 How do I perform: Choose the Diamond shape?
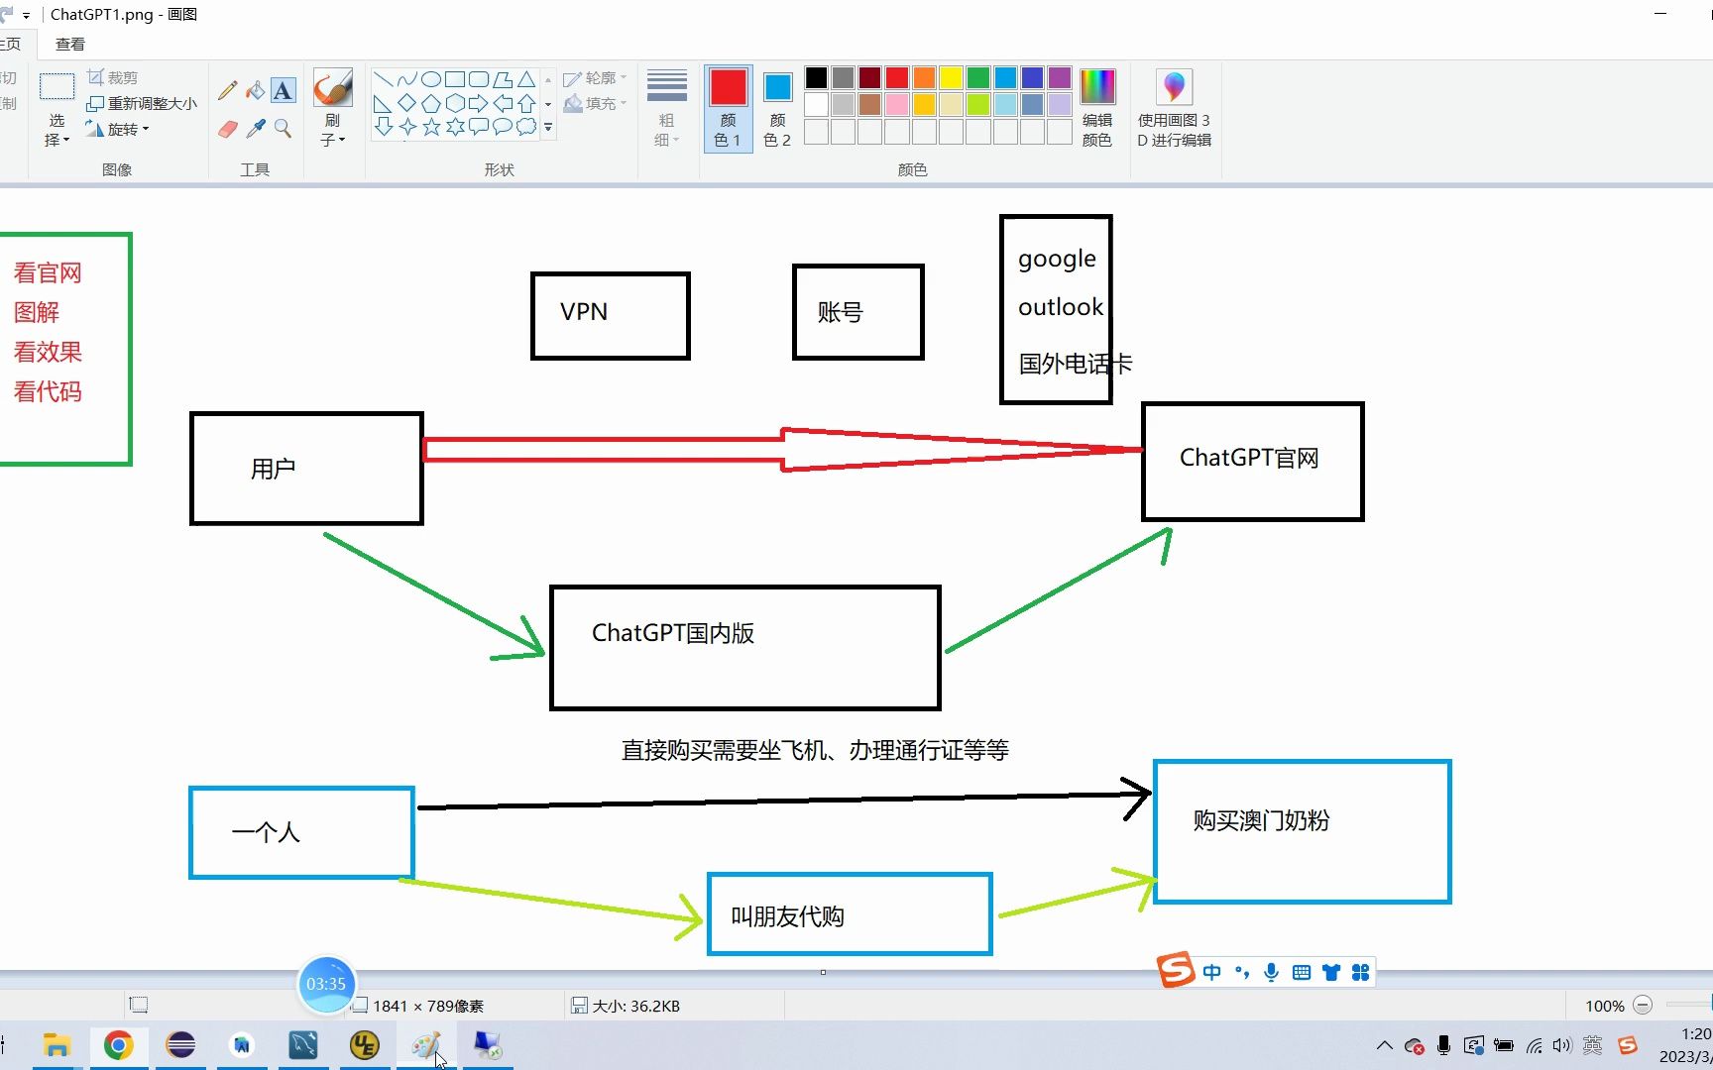[406, 103]
